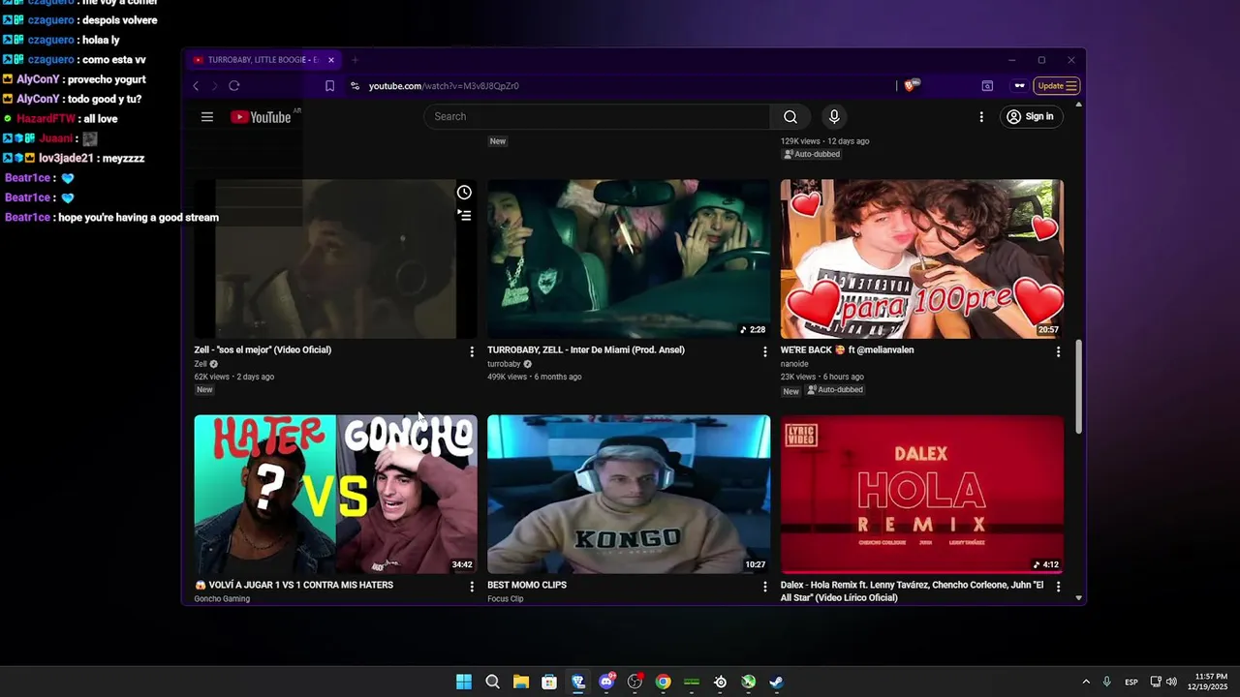Go forward in the browser
This screenshot has height=697, width=1240.
coord(214,86)
